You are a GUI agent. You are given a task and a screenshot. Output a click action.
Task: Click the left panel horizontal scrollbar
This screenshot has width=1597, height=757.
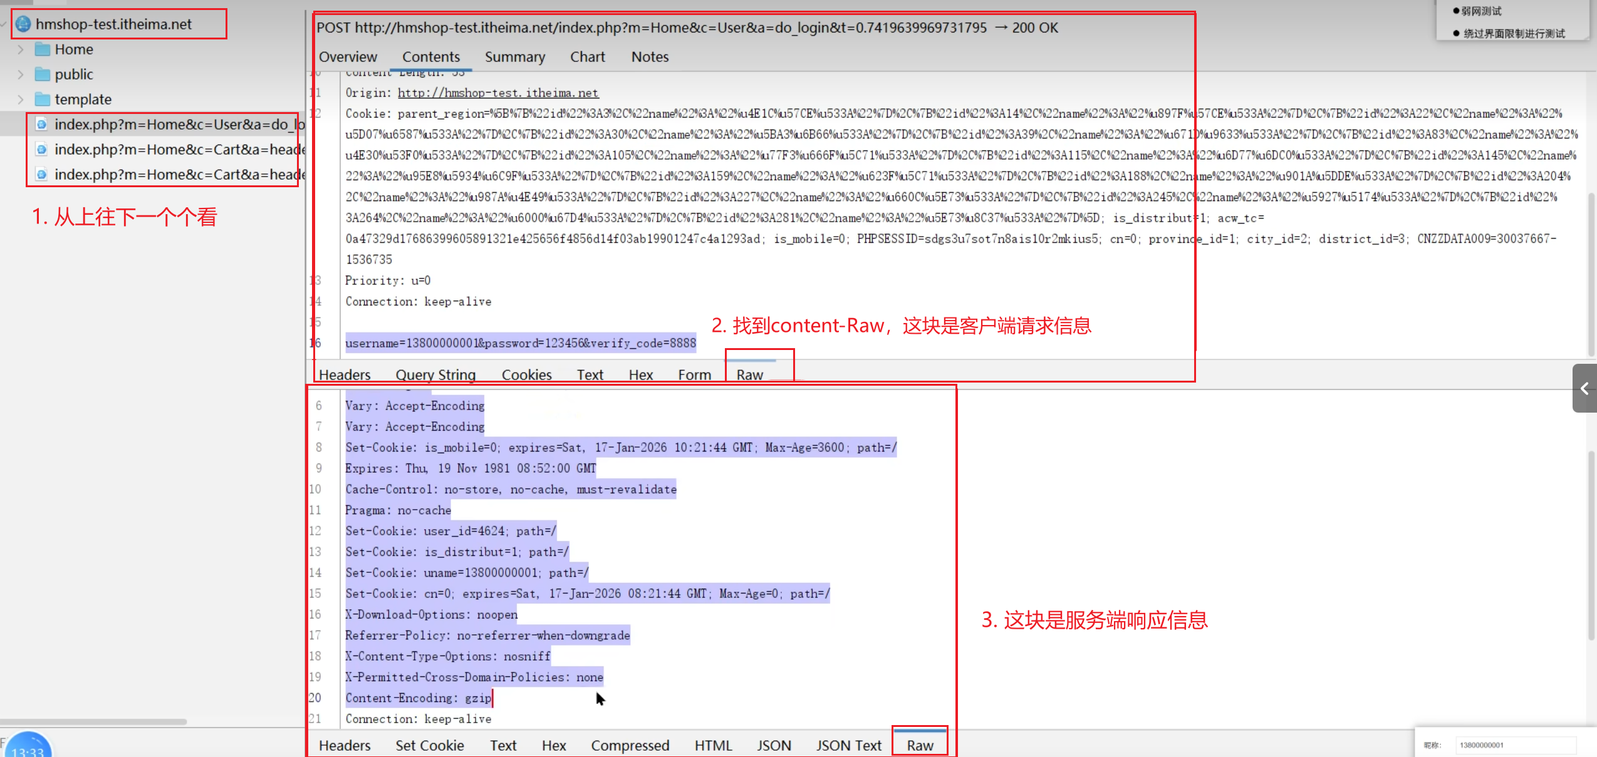click(94, 721)
